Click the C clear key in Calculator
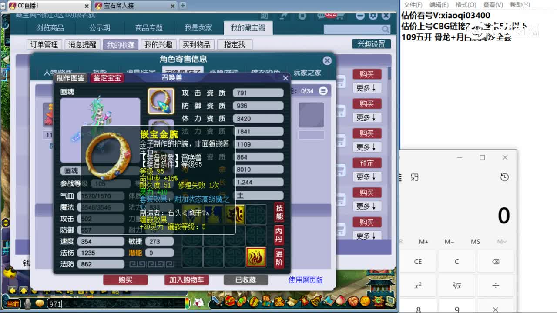The width and height of the screenshot is (557, 313). 457,262
